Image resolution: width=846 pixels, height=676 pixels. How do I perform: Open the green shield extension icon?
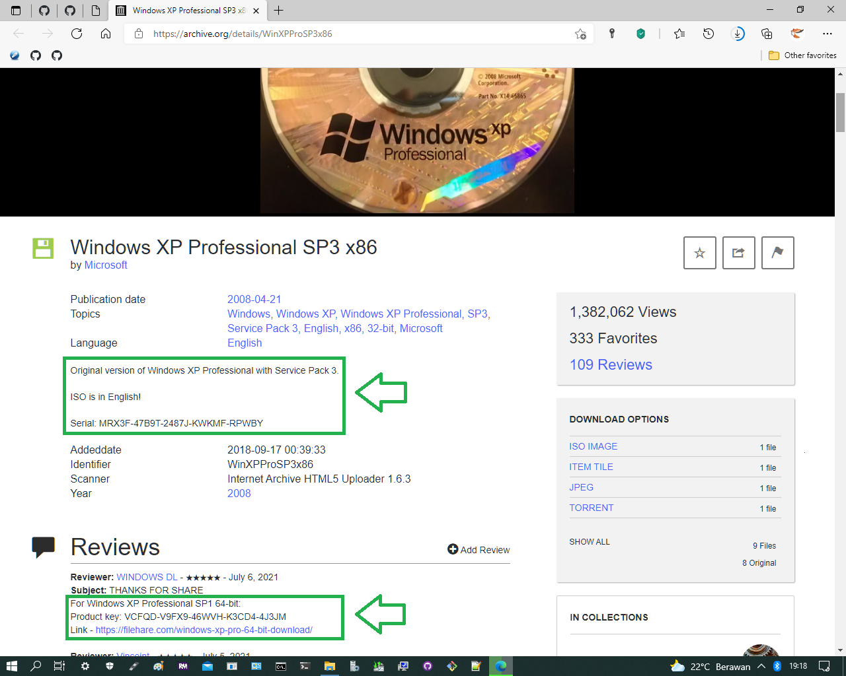tap(640, 34)
